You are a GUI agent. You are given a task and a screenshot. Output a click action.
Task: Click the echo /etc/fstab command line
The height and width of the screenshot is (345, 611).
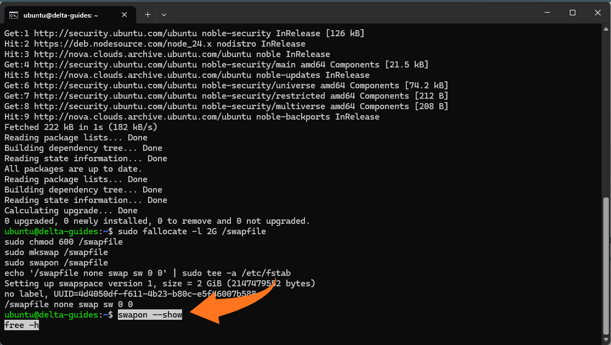(147, 273)
